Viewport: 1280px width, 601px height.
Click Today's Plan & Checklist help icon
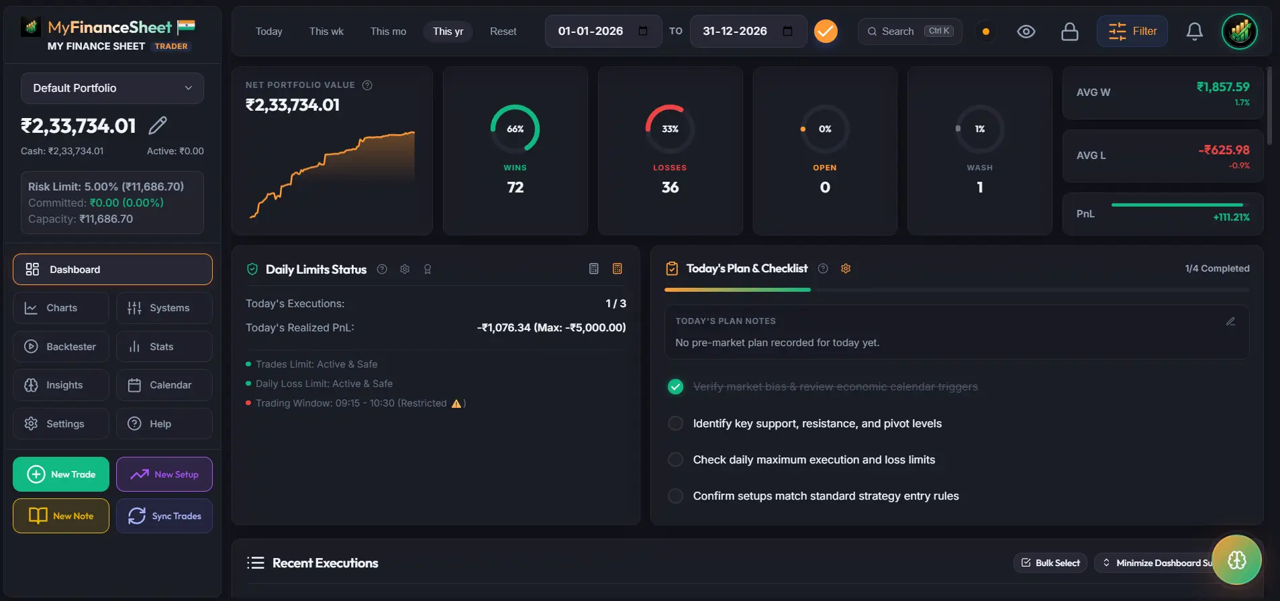(x=823, y=268)
